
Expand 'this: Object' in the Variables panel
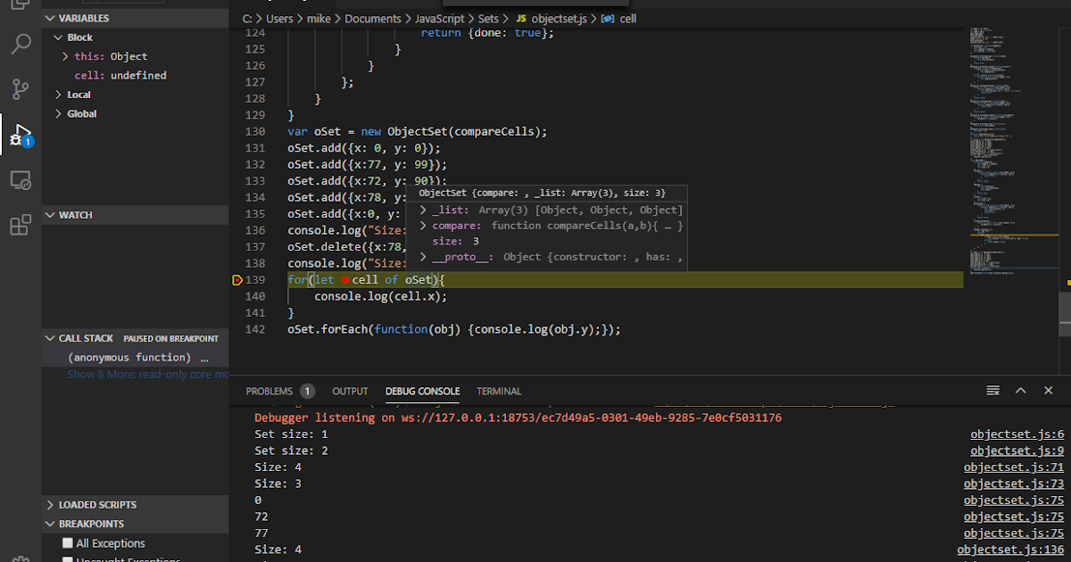[64, 55]
